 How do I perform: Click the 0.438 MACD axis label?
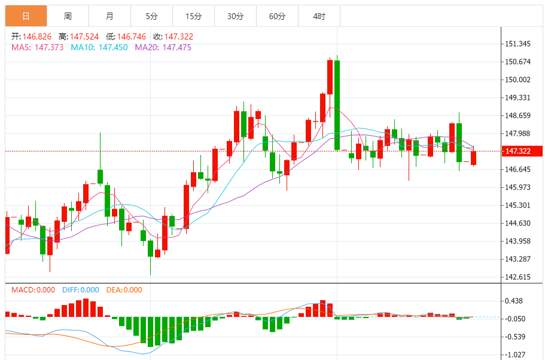tap(514, 301)
